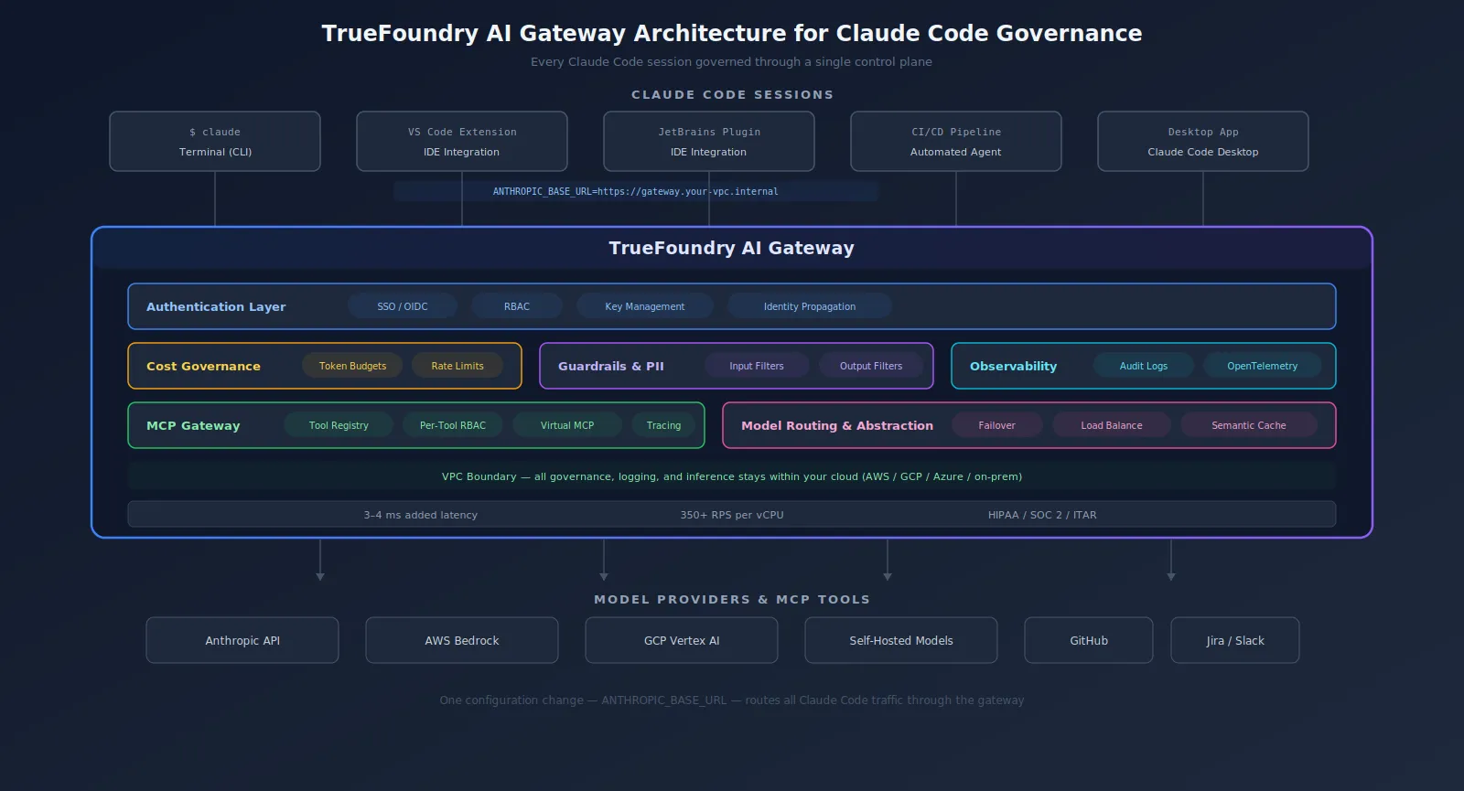This screenshot has height=791, width=1464.
Task: Click the Cost Governance label
Action: [x=203, y=366]
